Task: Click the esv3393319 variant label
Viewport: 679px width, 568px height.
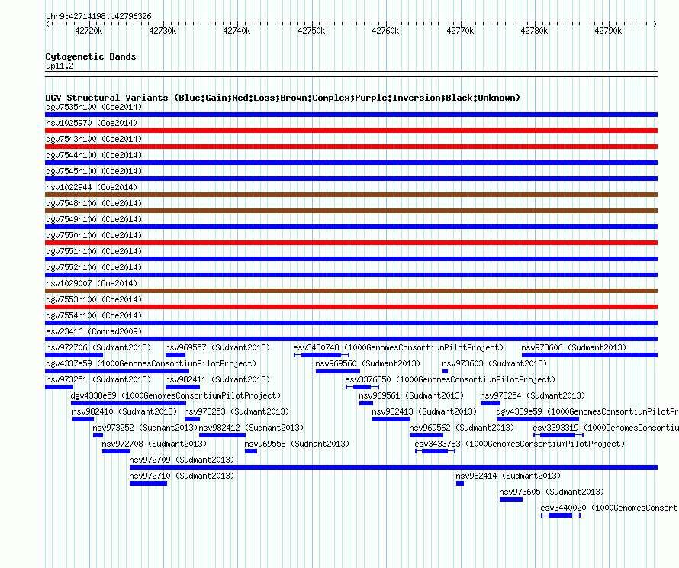Action: 606,428
